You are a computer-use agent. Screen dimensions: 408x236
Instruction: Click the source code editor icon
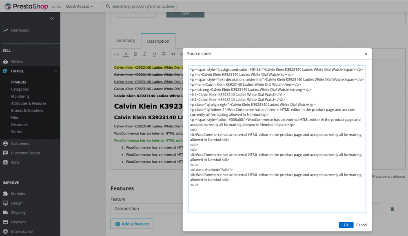116,54
